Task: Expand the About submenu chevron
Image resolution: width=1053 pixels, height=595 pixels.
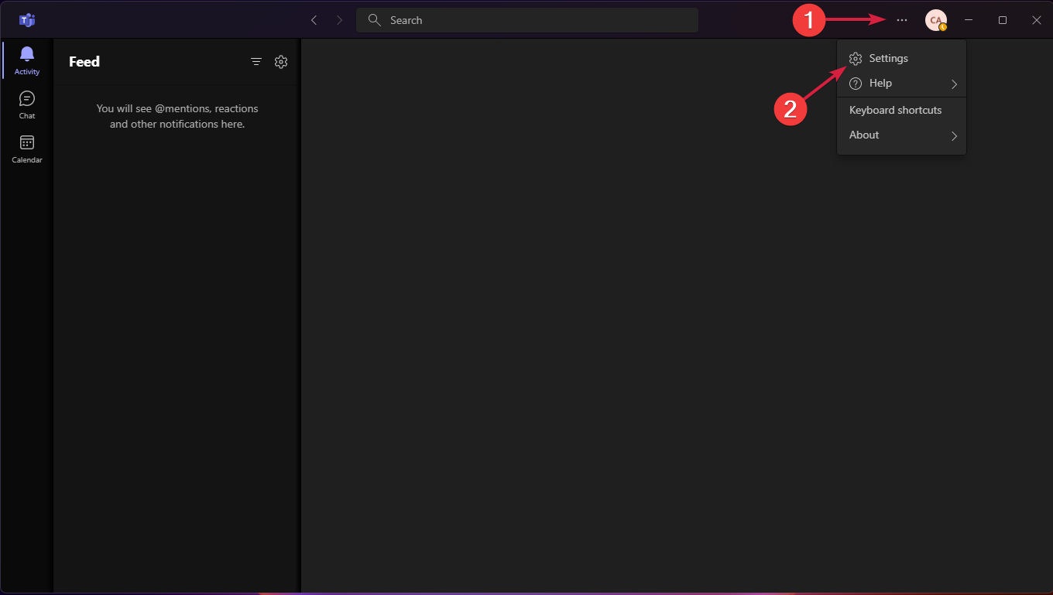Action: coord(954,135)
